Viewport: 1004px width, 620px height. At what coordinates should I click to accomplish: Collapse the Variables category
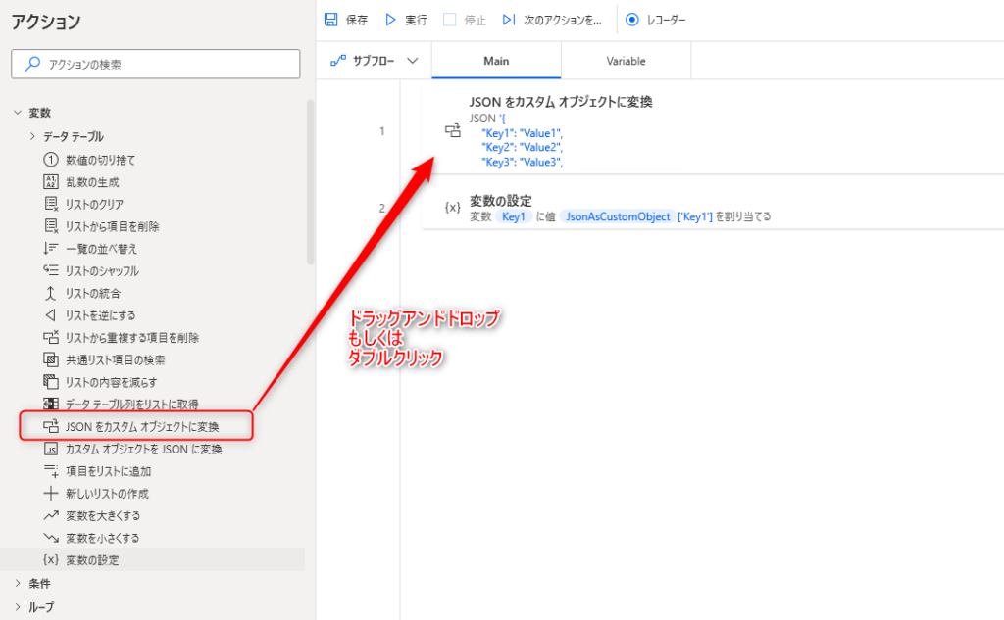18,114
